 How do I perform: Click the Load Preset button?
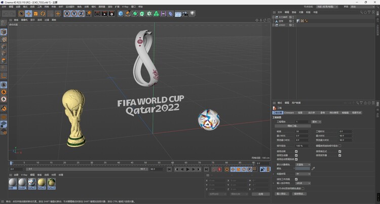[x=282, y=194]
